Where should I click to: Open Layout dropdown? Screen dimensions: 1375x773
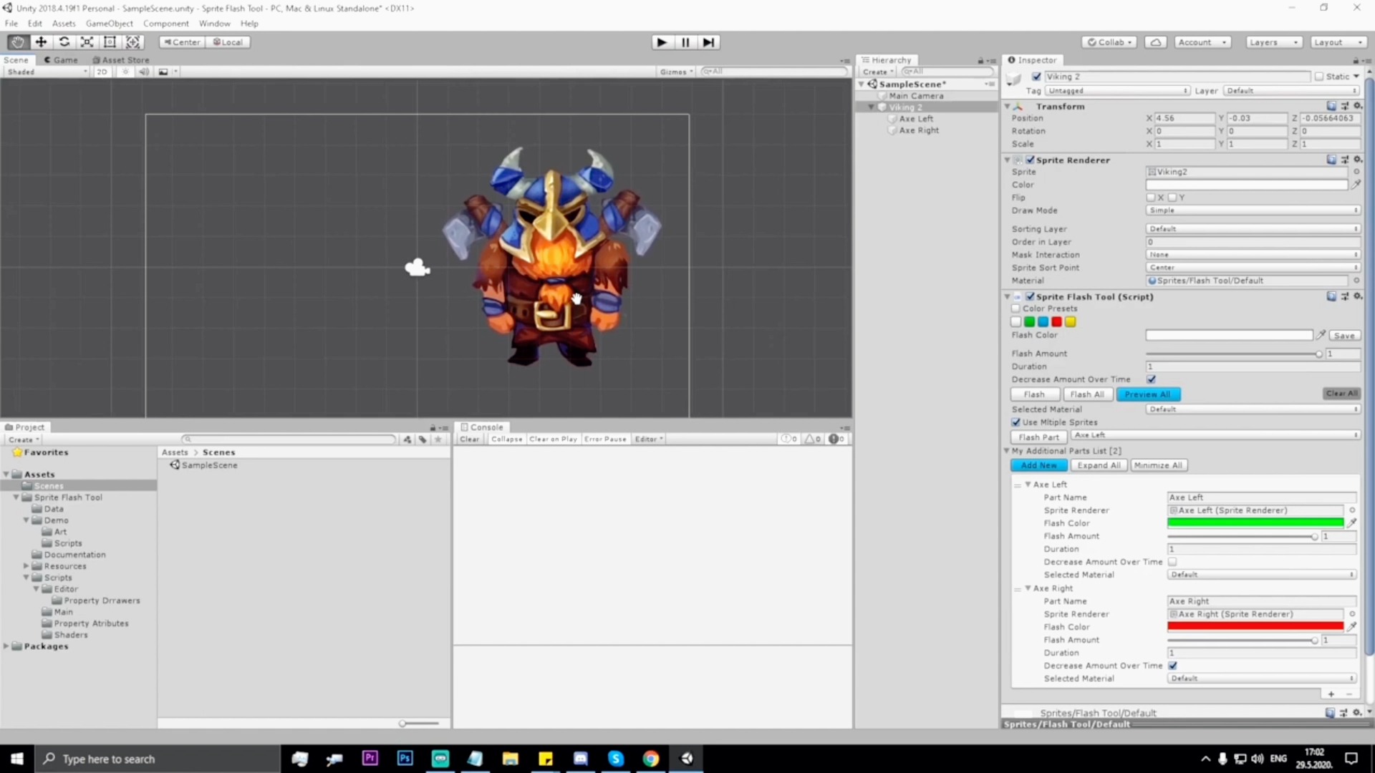[1338, 42]
